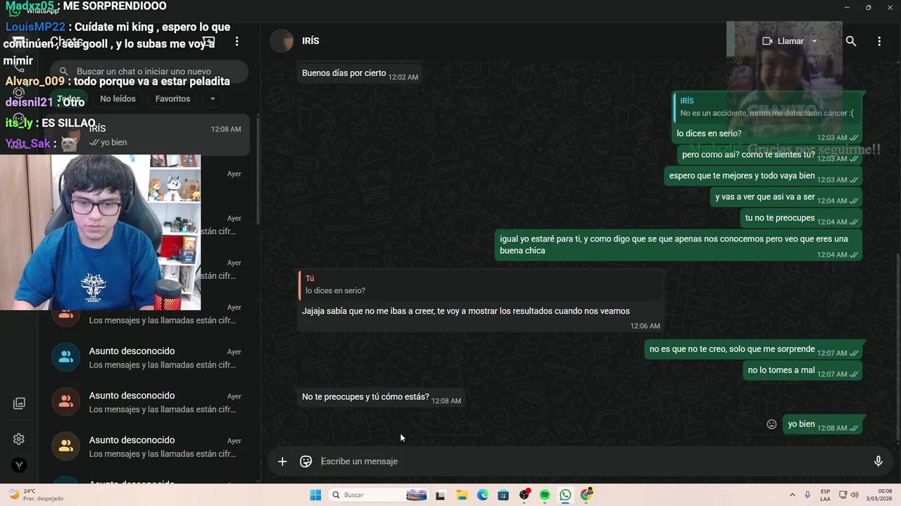
Task: Open Microsoft Edge from taskbar
Action: (483, 495)
